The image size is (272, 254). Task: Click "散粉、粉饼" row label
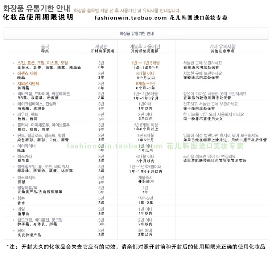point(27,119)
